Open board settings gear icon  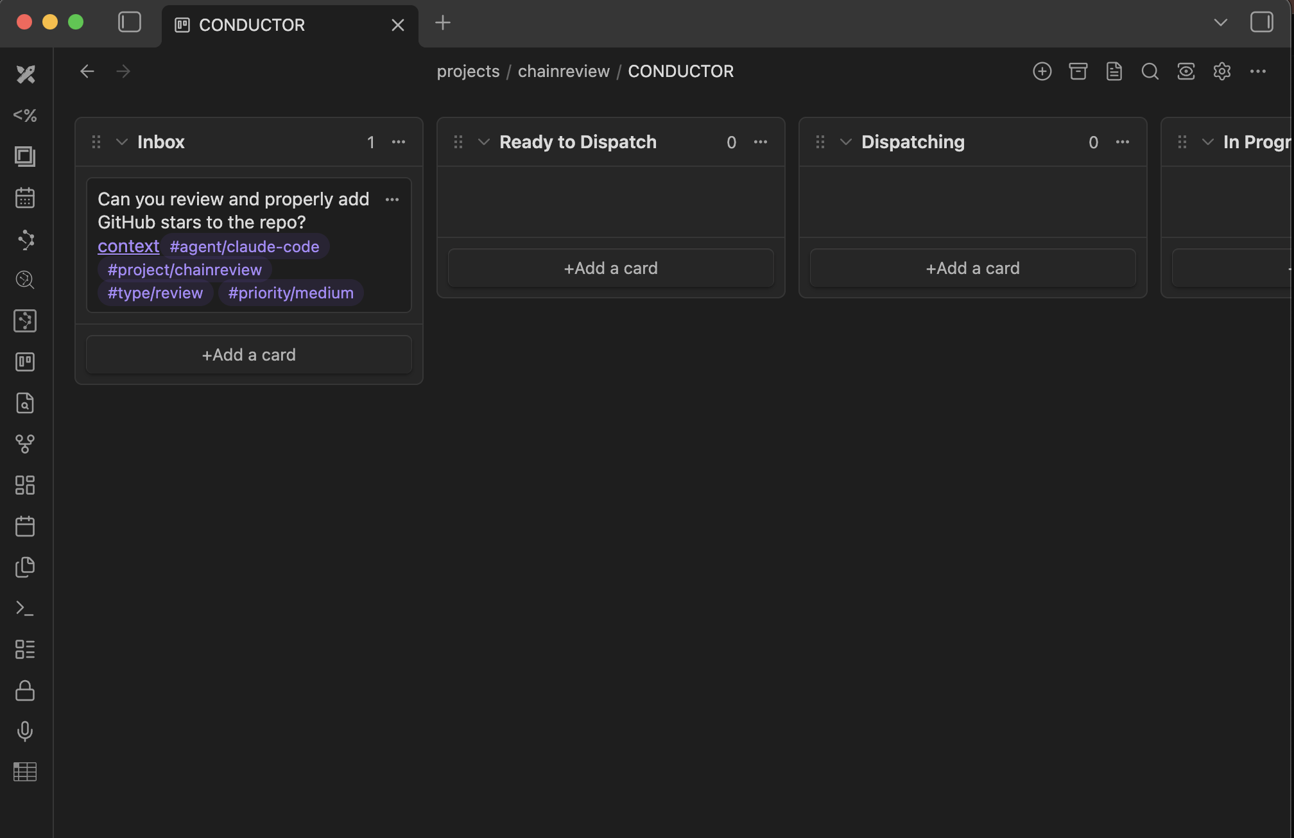pyautogui.click(x=1222, y=71)
